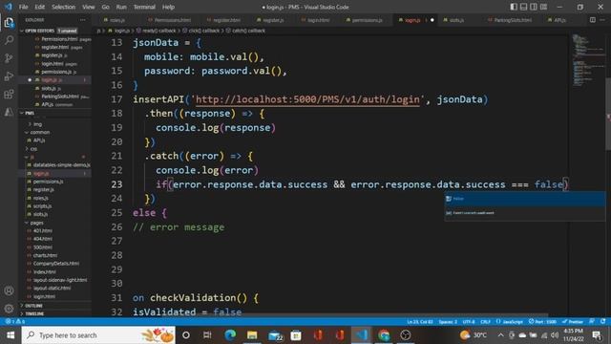Click the split editor right icon
611x344 pixels.
pos(593,20)
